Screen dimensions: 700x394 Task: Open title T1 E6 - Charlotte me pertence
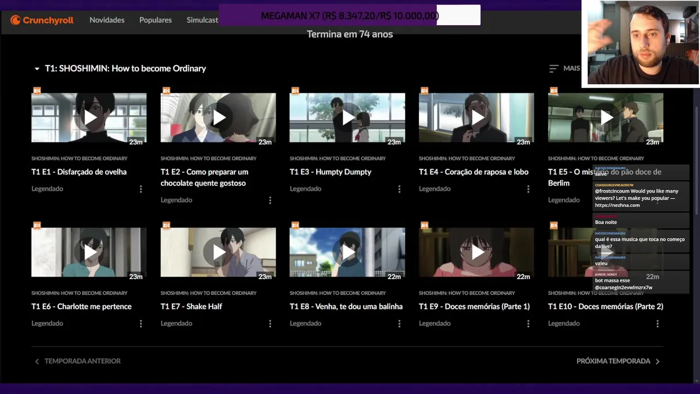point(81,306)
